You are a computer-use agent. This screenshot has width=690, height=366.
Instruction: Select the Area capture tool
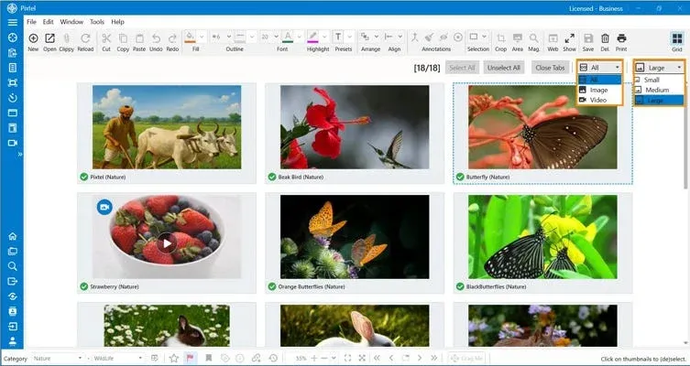click(x=518, y=38)
